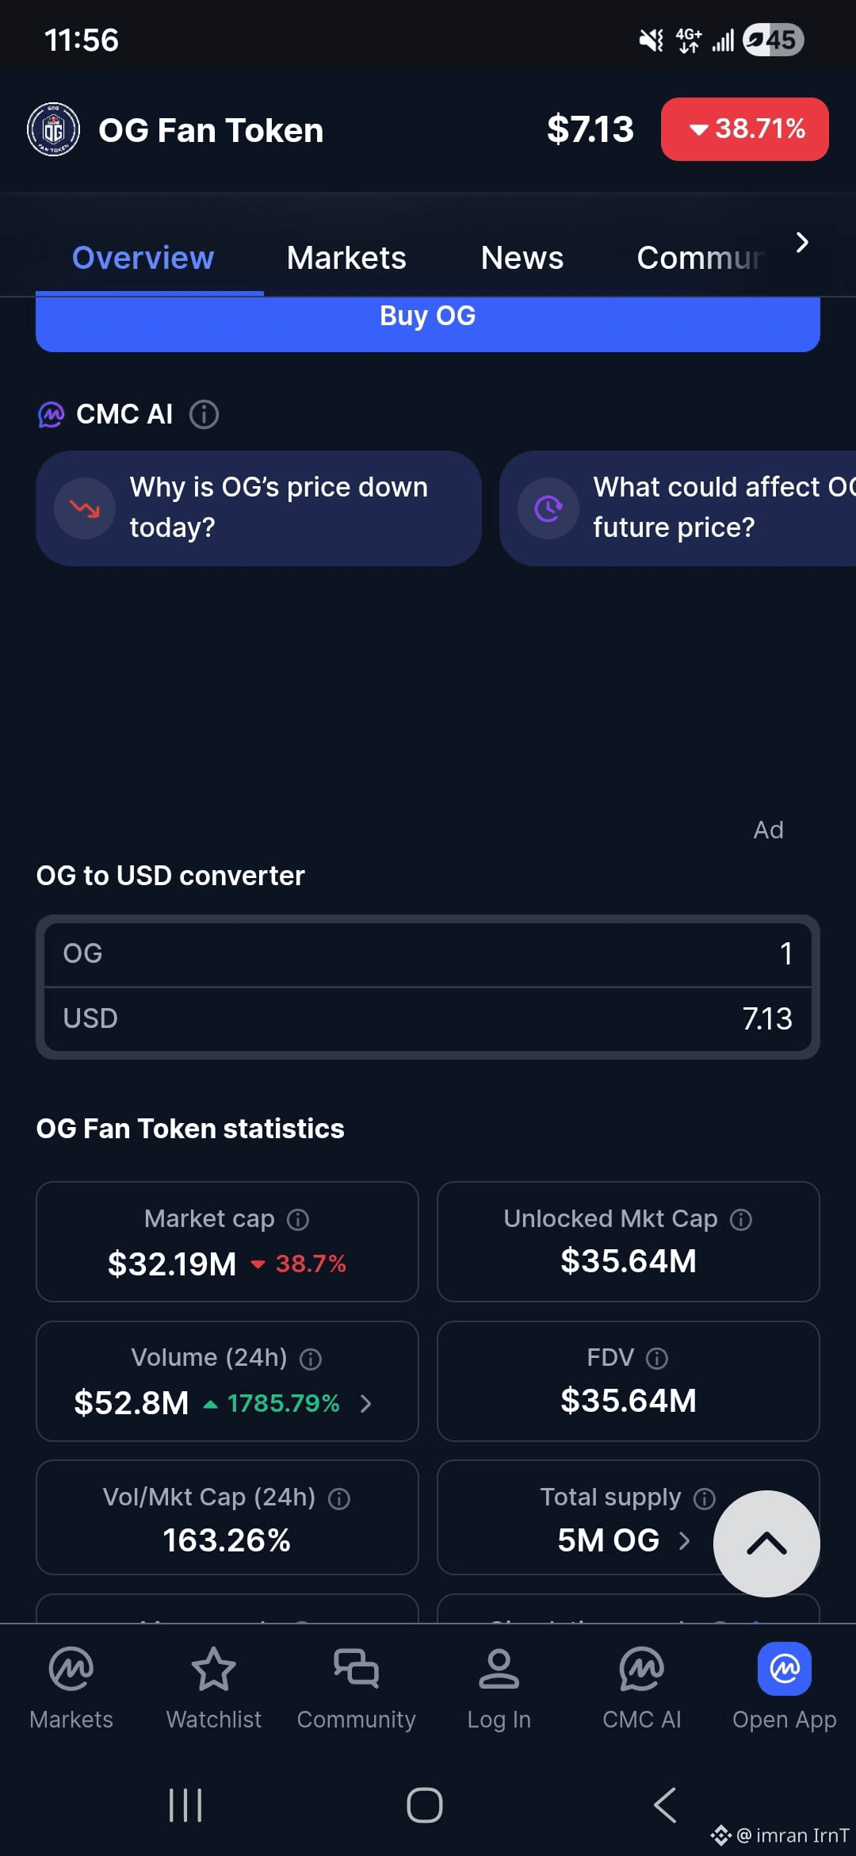Viewport: 856px width, 1856px height.
Task: Tap Log In profile icon
Action: coord(499,1669)
